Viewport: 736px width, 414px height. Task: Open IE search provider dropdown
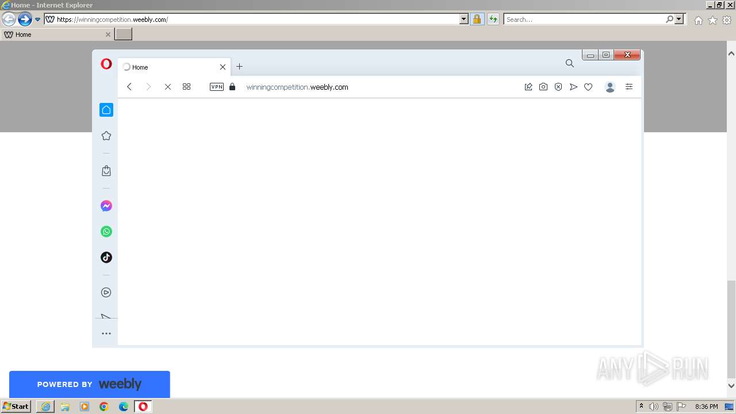click(679, 19)
